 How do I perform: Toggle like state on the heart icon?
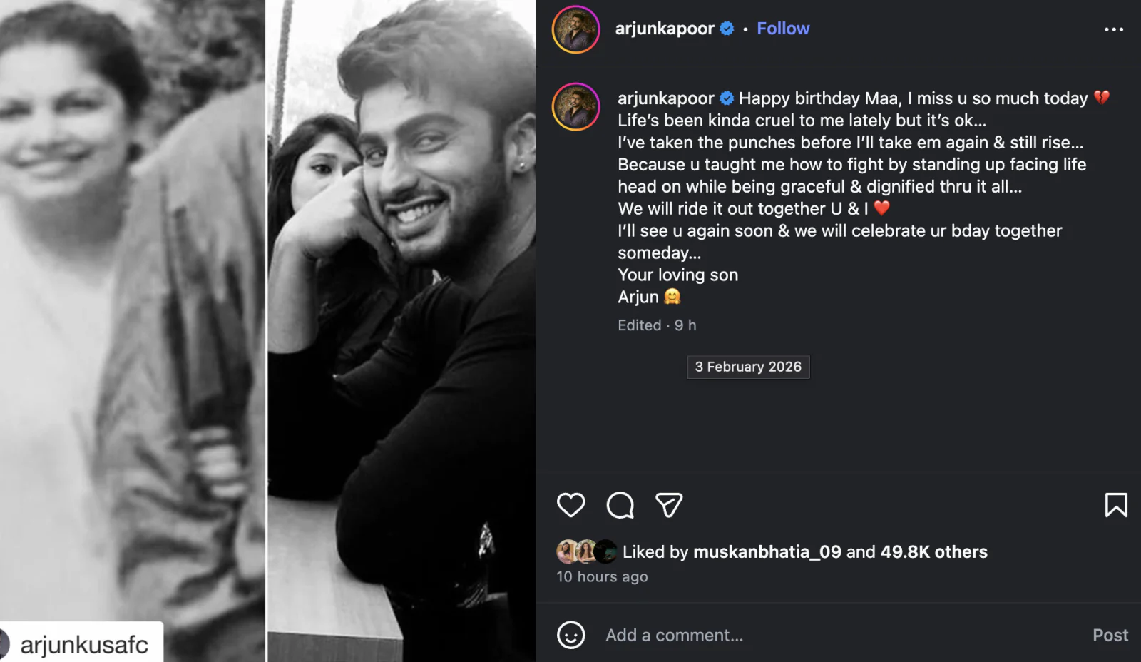(x=570, y=506)
